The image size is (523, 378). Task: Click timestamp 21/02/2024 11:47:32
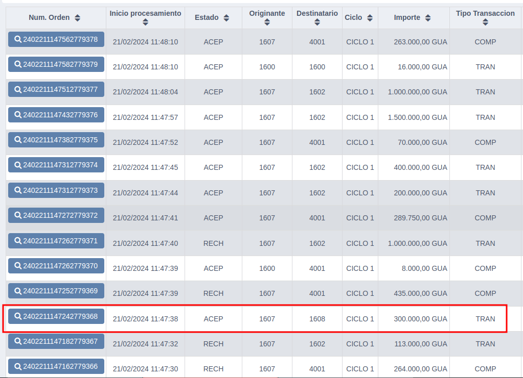point(145,344)
